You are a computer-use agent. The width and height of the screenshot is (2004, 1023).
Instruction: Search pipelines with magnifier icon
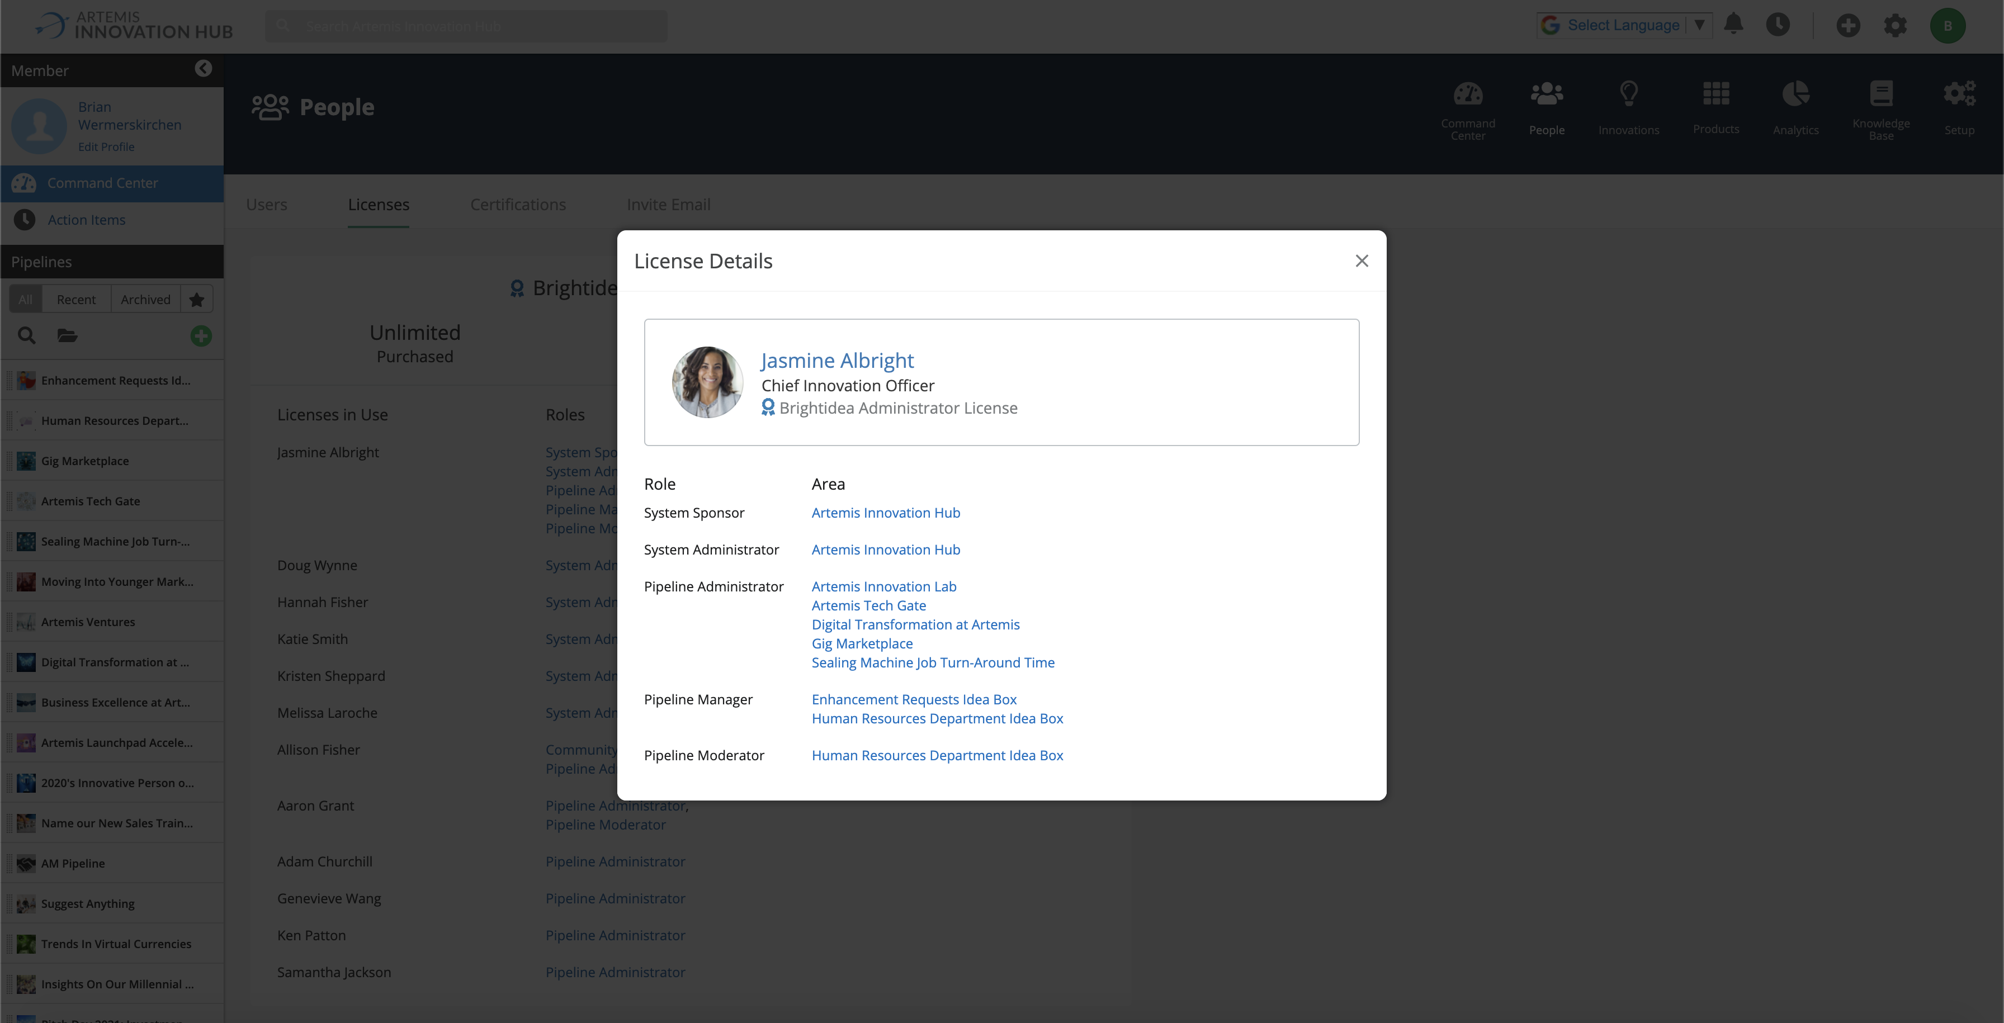coord(26,335)
